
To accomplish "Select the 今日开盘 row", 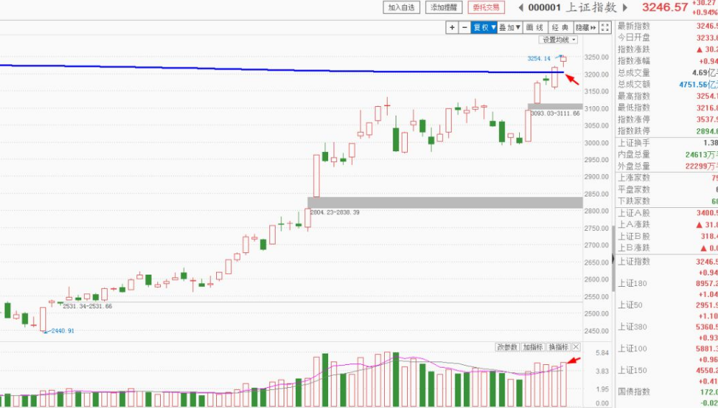I will click(667, 37).
